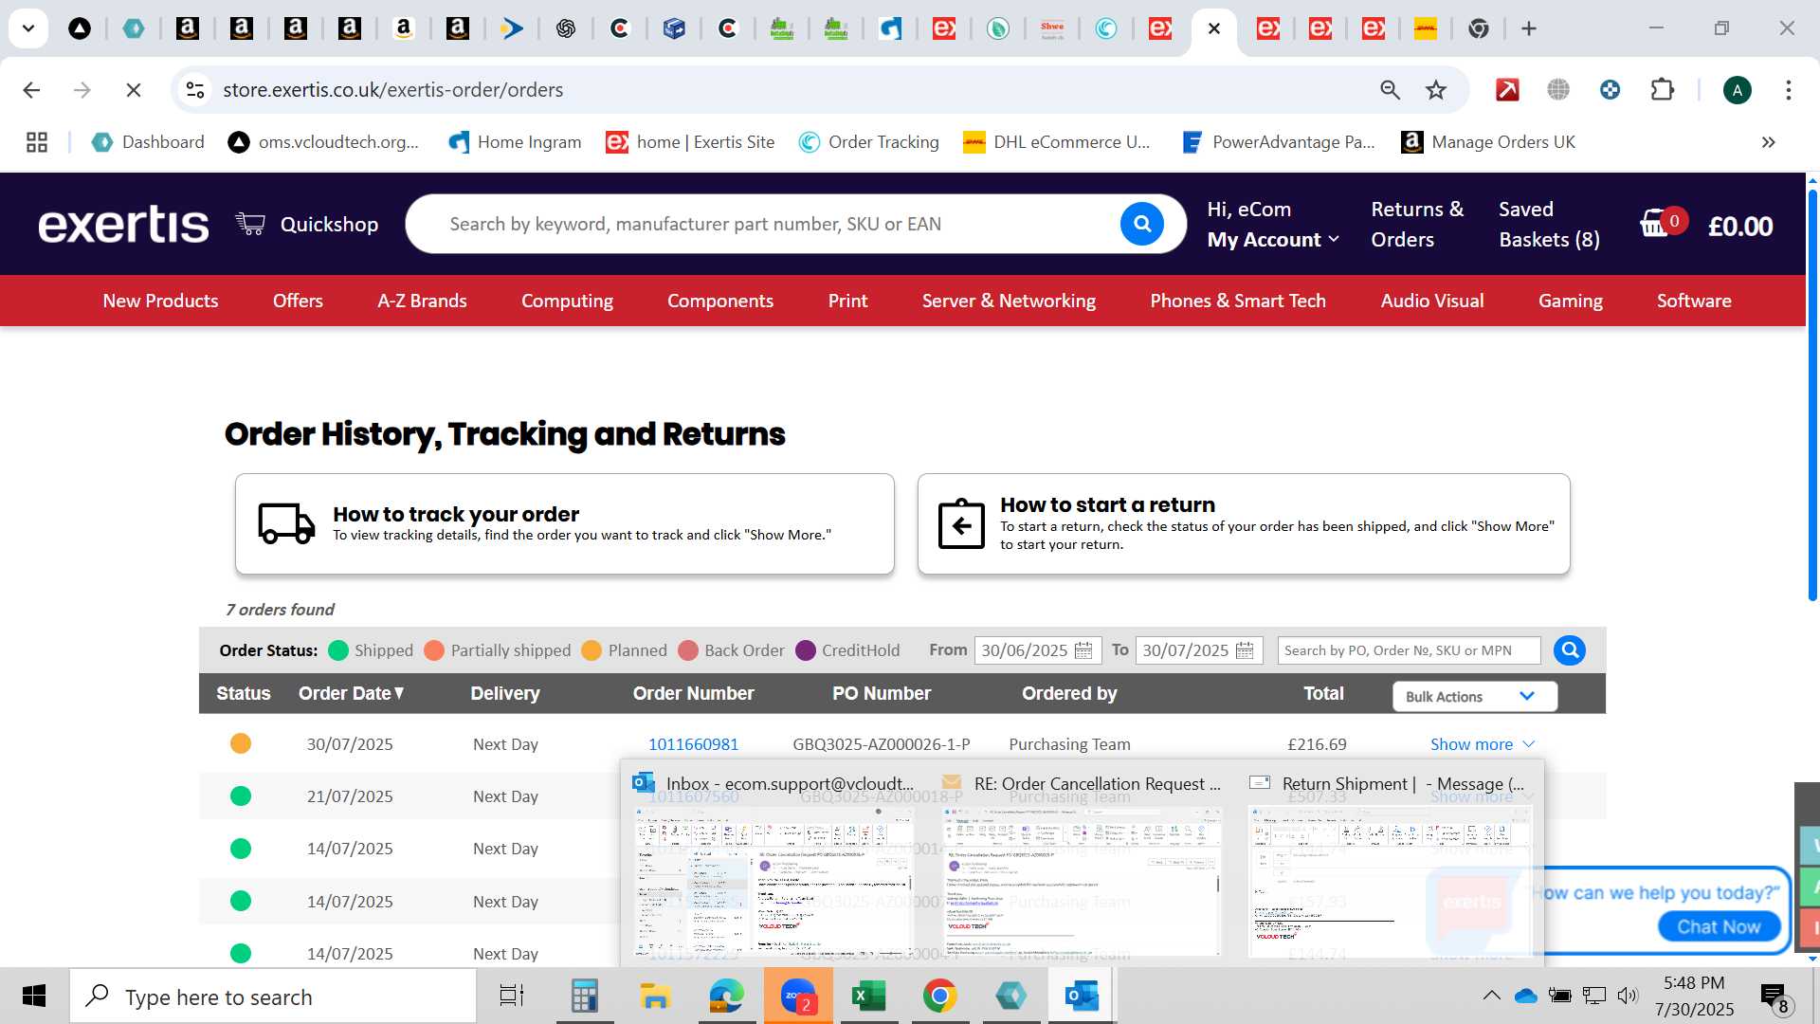Click the browser address bar URL

coord(392,90)
